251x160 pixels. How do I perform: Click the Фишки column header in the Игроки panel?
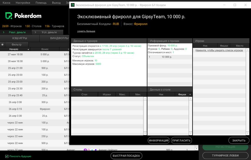(x=224, y=46)
